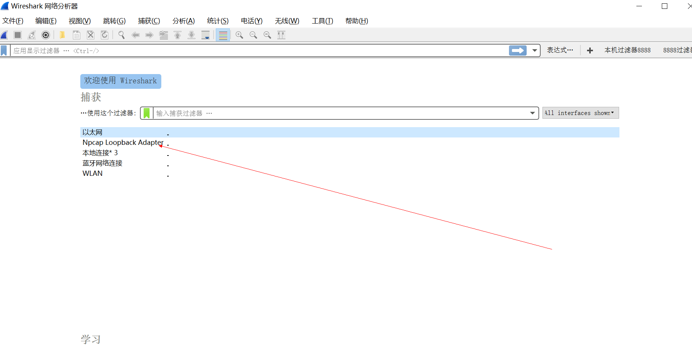Reload this capture file icon

tap(105, 35)
